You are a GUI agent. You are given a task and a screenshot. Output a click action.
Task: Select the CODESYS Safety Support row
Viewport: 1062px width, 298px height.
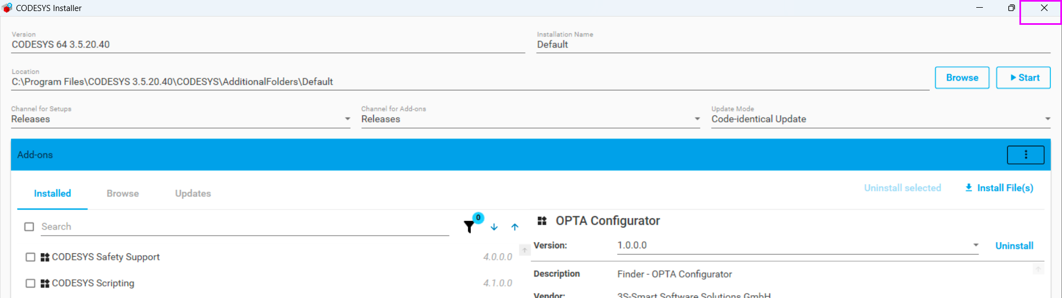(269, 257)
